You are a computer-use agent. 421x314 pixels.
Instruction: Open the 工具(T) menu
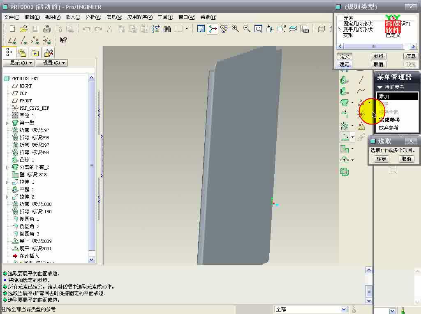[165, 17]
